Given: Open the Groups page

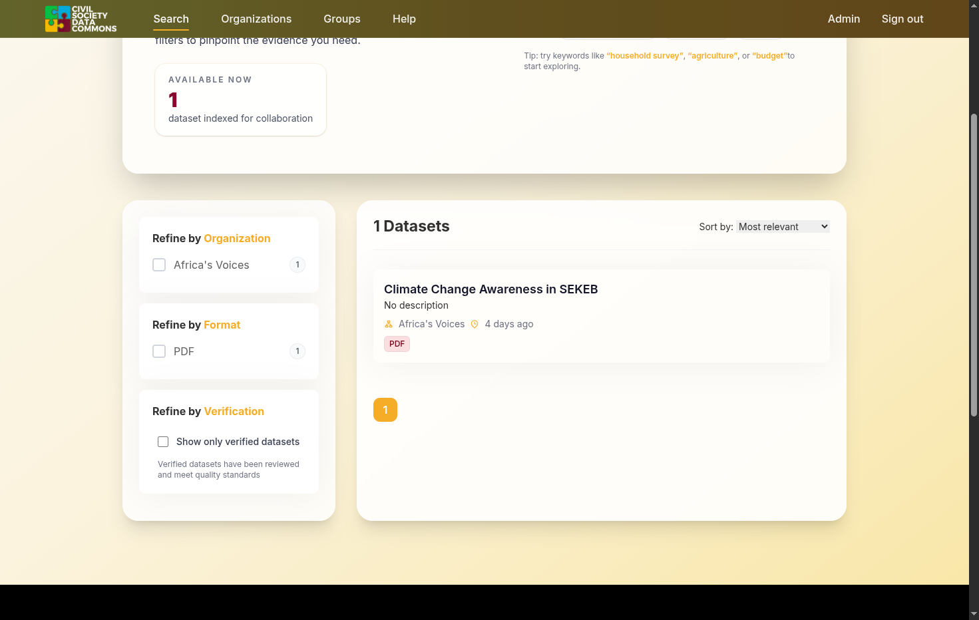Looking at the screenshot, I should pos(342,19).
